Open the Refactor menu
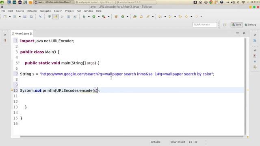260x146 pixels. [32, 11]
